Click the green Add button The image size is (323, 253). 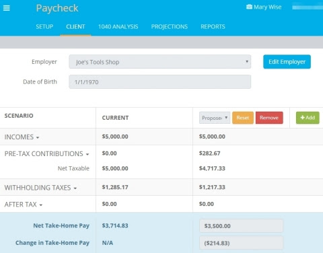(x=308, y=118)
